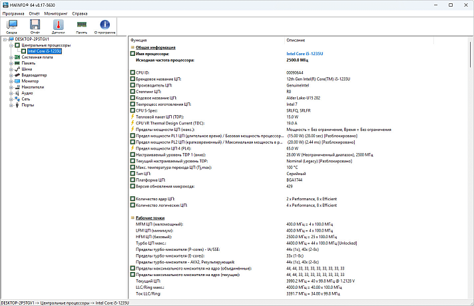Viewport: 474px width, 306px height.
Task: Open the Мониторинг menu
Action: [56, 13]
